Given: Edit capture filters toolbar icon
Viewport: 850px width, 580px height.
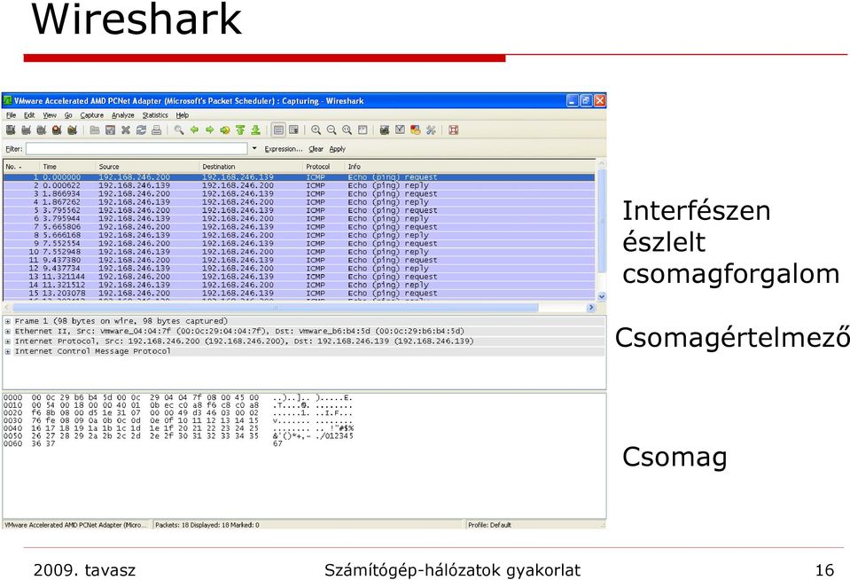Looking at the screenshot, I should point(385,129).
